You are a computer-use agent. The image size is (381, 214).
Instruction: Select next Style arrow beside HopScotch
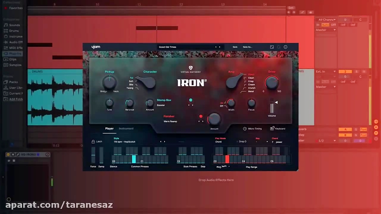pyautogui.click(x=165, y=142)
